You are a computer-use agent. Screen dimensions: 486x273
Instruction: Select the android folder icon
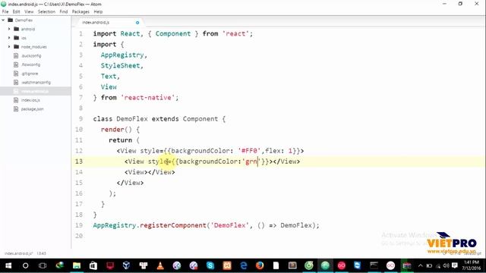17,29
